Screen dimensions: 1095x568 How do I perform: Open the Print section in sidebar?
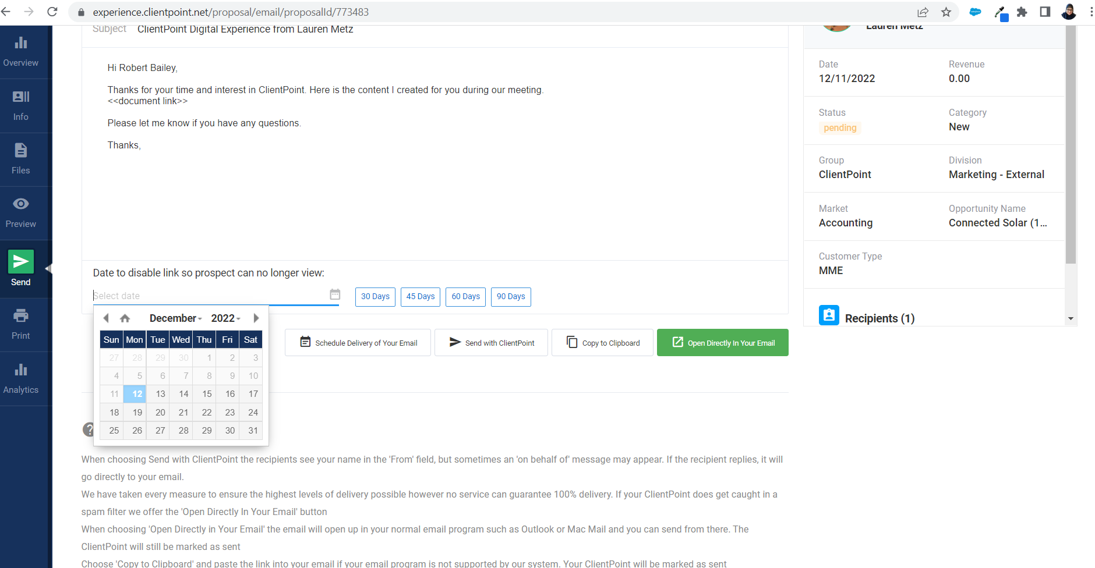(x=21, y=325)
